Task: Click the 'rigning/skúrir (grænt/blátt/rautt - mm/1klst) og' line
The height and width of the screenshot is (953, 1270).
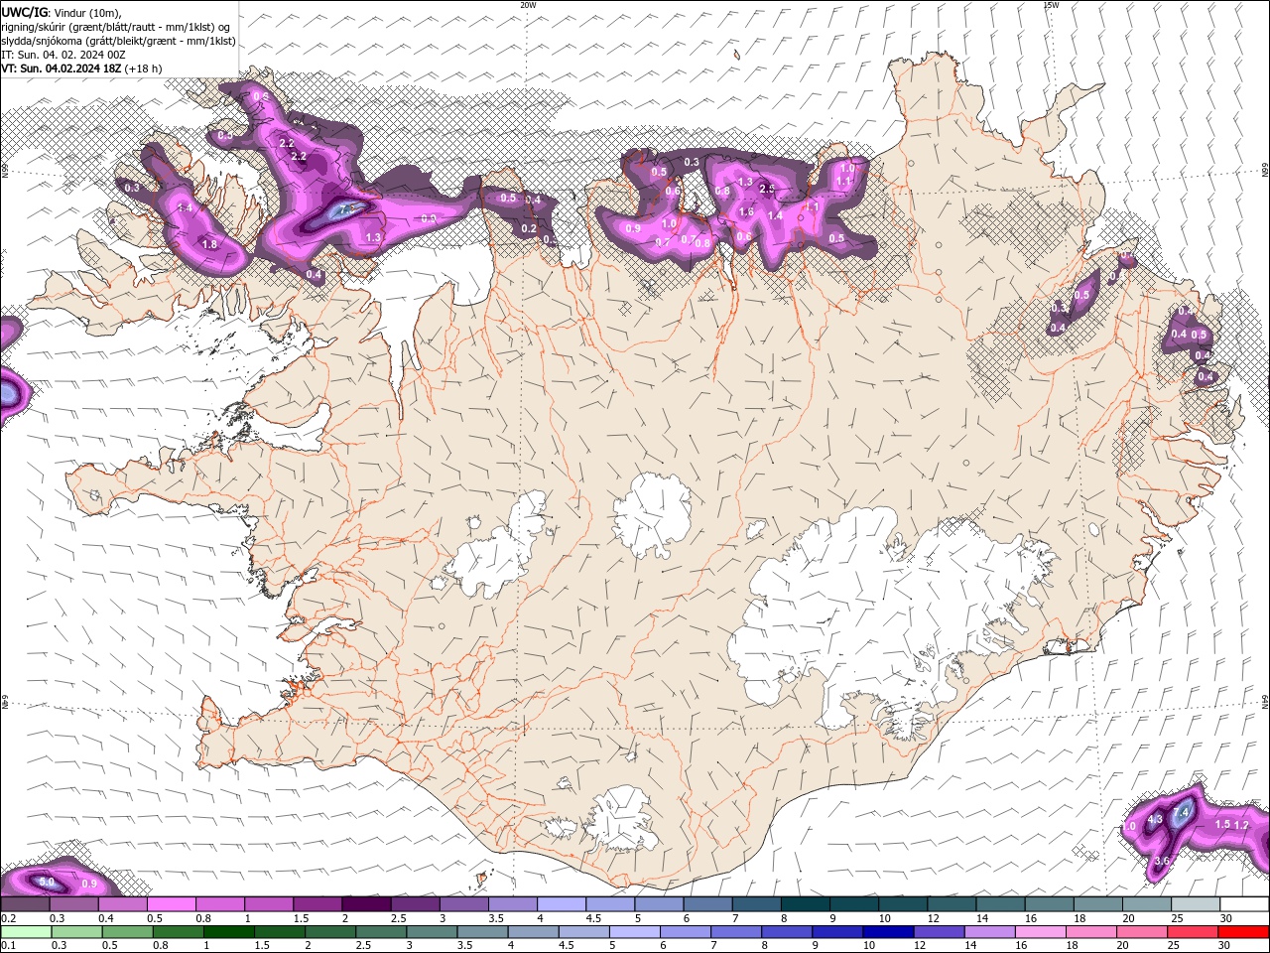Action: tap(116, 27)
